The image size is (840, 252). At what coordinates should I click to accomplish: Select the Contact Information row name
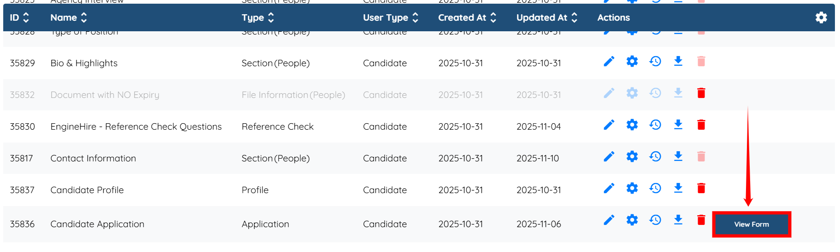pyautogui.click(x=93, y=159)
